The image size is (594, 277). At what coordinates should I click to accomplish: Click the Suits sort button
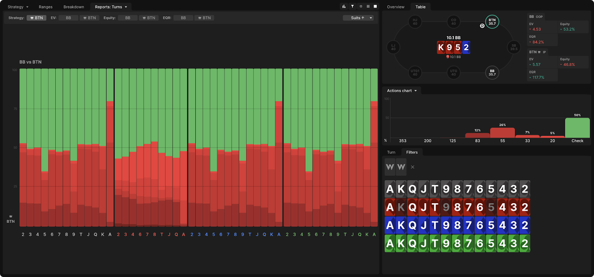pos(358,18)
